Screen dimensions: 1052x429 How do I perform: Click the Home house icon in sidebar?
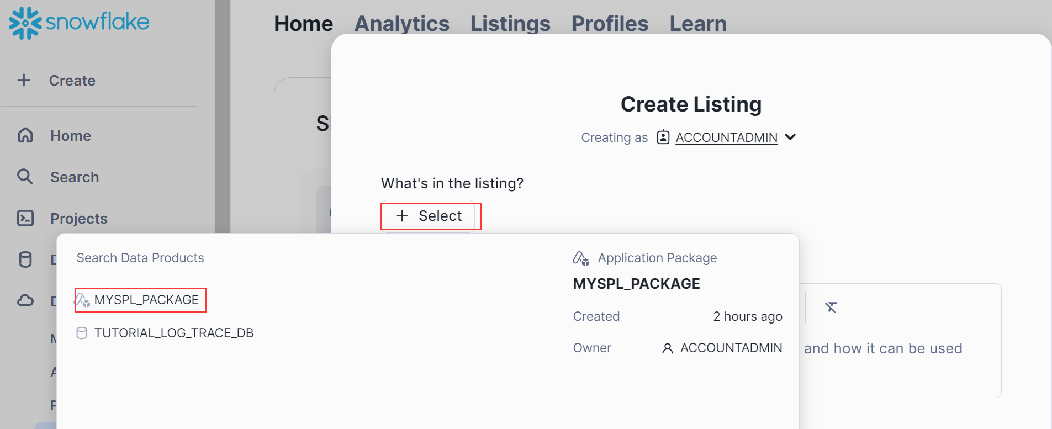point(25,135)
